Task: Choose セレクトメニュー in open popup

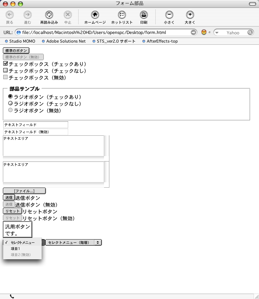Action: click(x=22, y=242)
